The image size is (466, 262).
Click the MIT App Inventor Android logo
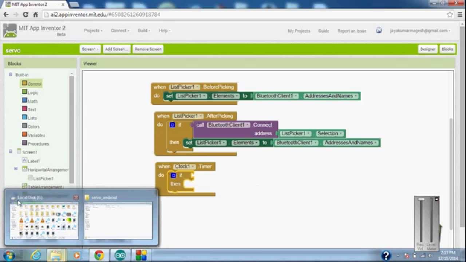pyautogui.click(x=10, y=31)
